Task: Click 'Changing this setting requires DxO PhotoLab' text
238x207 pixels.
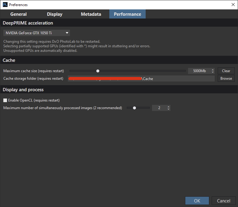Action: coord(52,42)
